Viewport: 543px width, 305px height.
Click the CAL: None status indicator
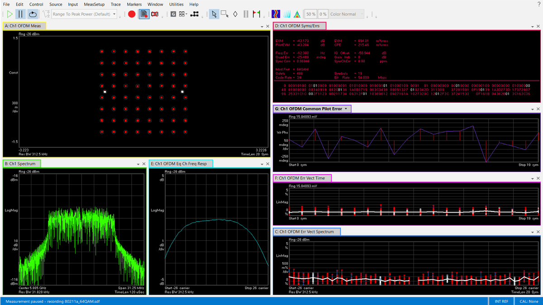point(529,301)
